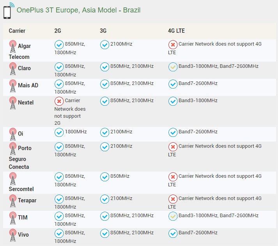This screenshot has height=246, width=278.
Task: Click the phone icon beside the page title
Action: [8, 11]
